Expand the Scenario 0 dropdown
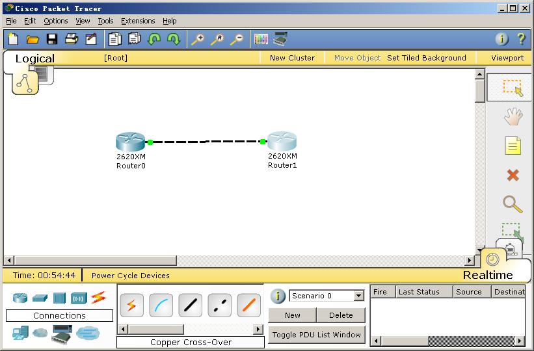Screen dimensions: 534x351 [x=358, y=296]
